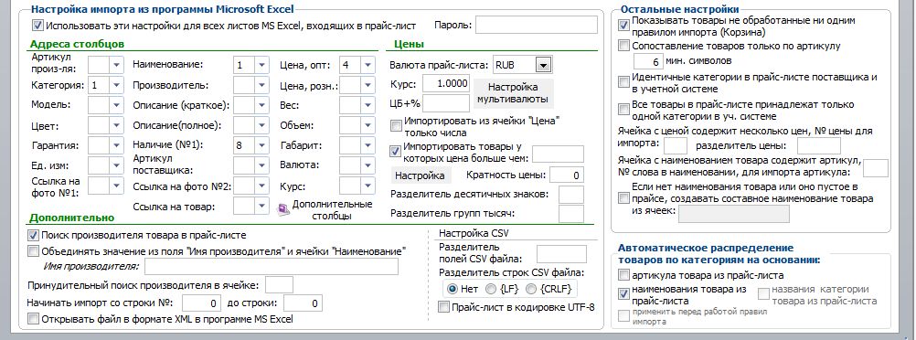The image size is (916, 340).
Task: Click the ЦБ+% input field
Action: pyautogui.click(x=446, y=102)
